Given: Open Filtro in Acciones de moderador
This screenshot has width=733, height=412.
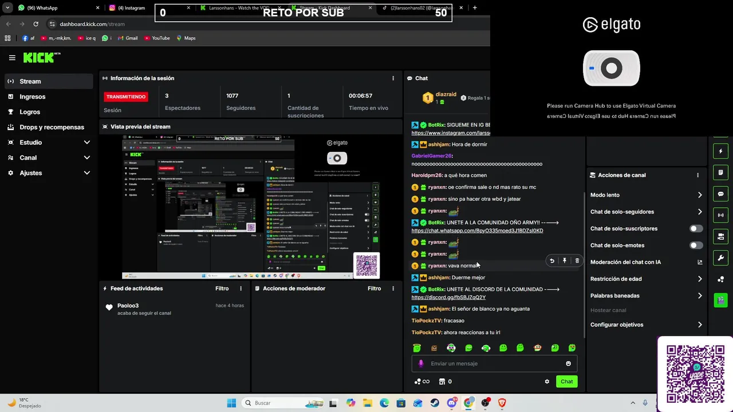Looking at the screenshot, I should (375, 288).
